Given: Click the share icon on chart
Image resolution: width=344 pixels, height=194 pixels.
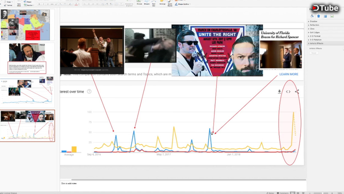Looking at the screenshot, I should tap(297, 92).
